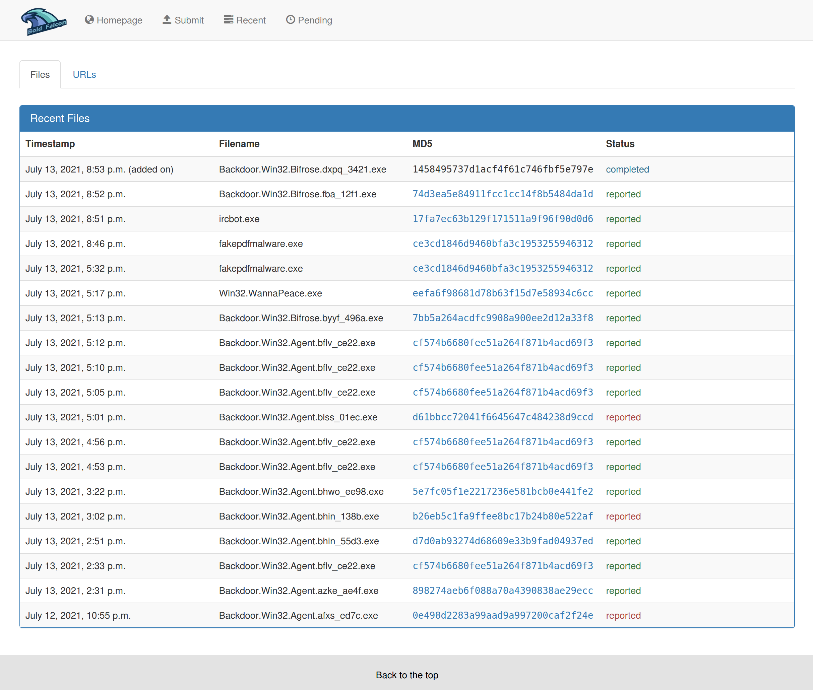Click the upload icon beside Submit
The image size is (813, 690).
click(x=167, y=19)
